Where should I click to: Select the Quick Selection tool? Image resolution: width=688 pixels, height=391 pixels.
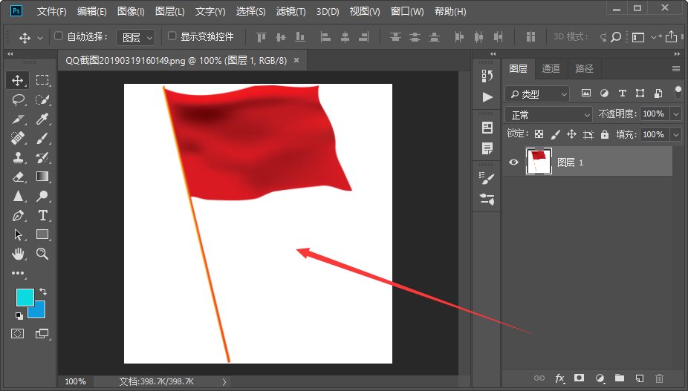click(x=42, y=100)
